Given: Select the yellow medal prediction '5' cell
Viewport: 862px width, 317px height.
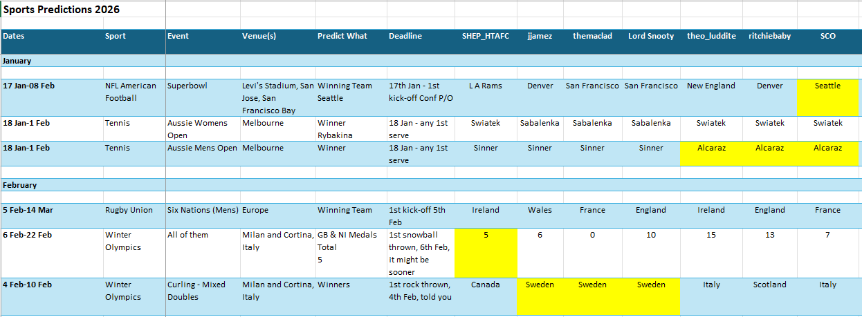Looking at the screenshot, I should point(486,253).
